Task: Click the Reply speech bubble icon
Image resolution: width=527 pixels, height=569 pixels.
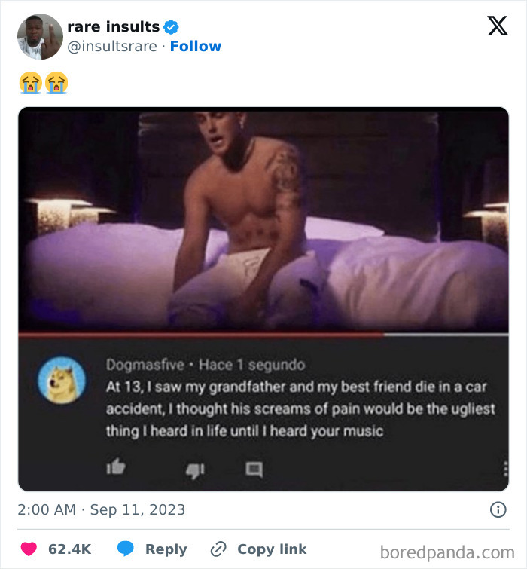Action: 126,549
